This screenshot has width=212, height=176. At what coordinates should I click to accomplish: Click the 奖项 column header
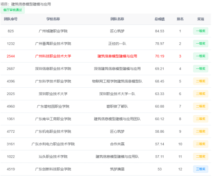click(x=201, y=19)
